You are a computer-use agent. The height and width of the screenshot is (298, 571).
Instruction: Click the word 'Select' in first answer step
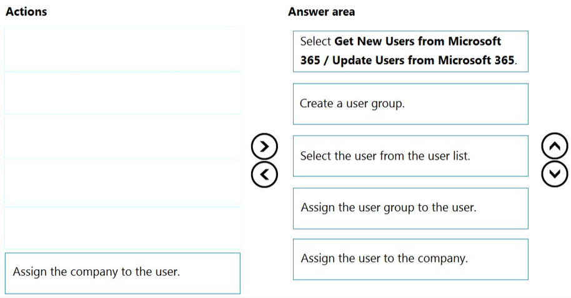315,42
